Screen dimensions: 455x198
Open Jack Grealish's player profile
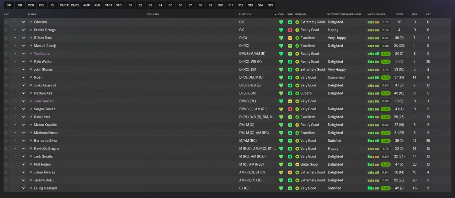click(44, 156)
